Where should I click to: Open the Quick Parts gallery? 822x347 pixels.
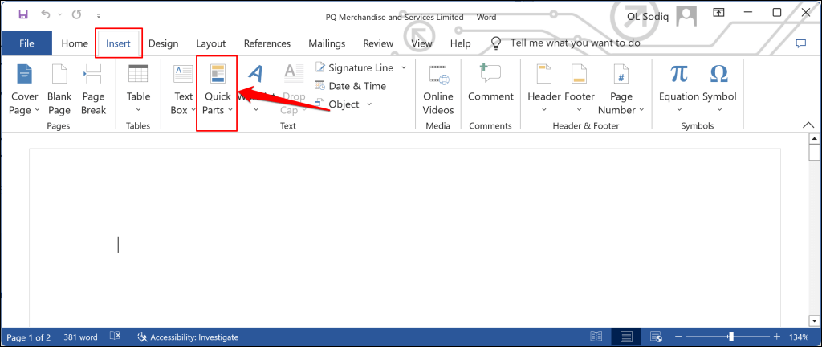point(217,89)
